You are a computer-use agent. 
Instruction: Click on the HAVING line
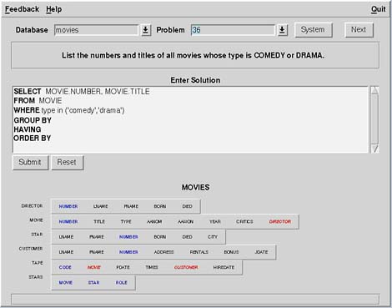pos(28,129)
